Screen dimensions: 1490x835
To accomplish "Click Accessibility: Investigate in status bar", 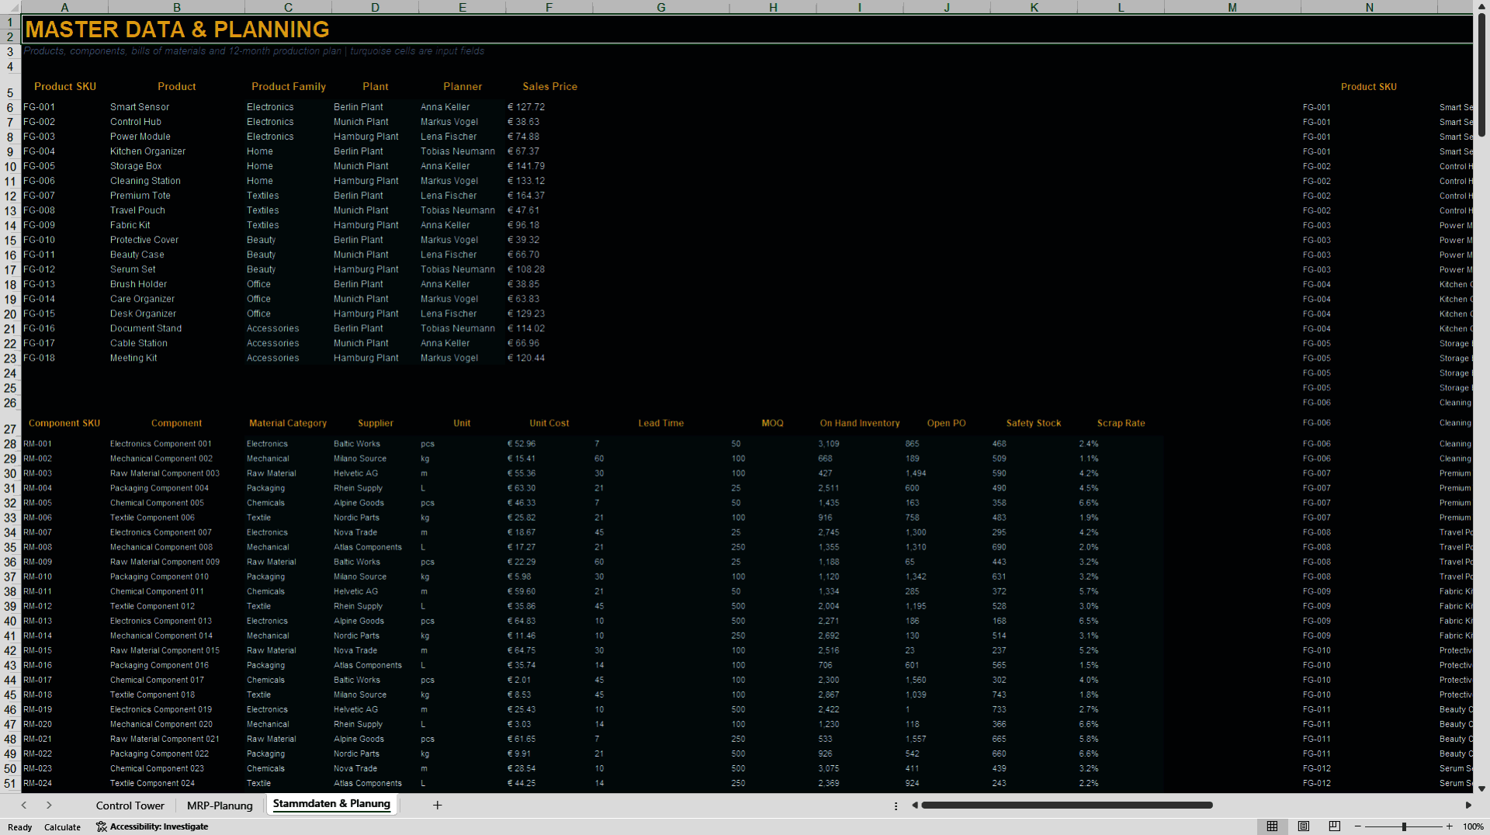I will tap(152, 826).
